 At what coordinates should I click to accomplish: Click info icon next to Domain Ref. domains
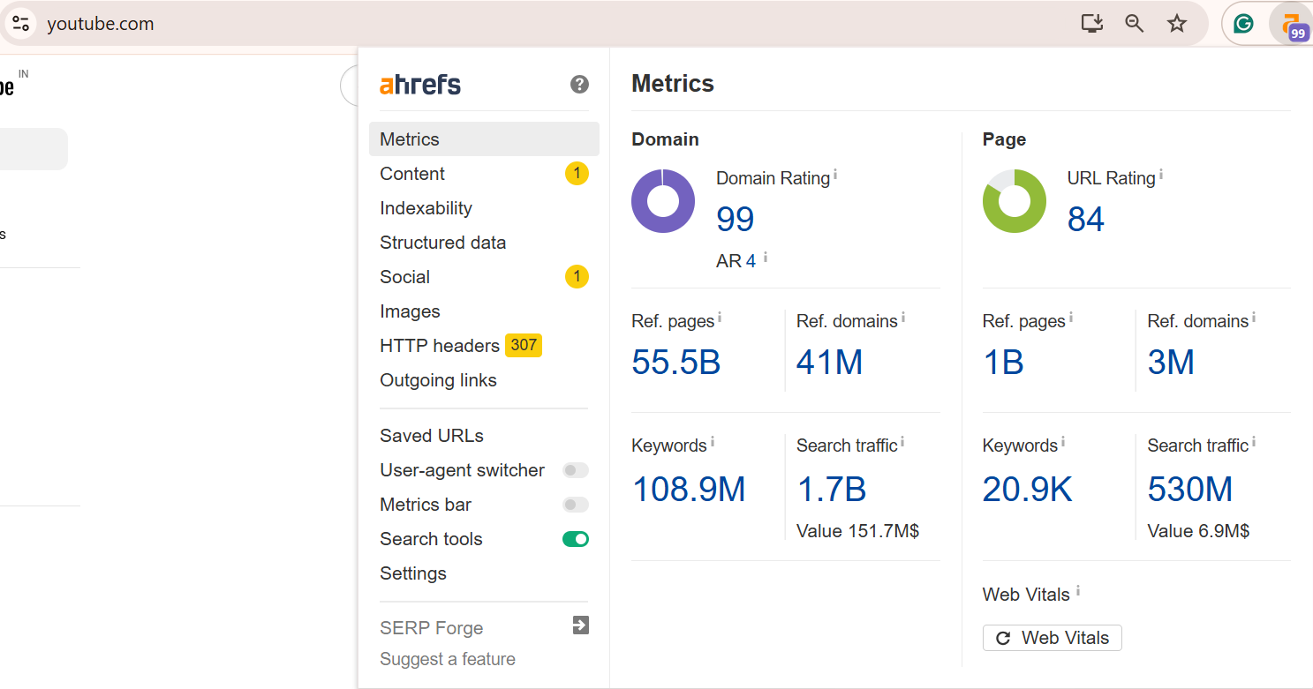903,318
